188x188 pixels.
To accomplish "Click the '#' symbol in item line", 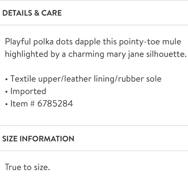I will click(32, 103).
